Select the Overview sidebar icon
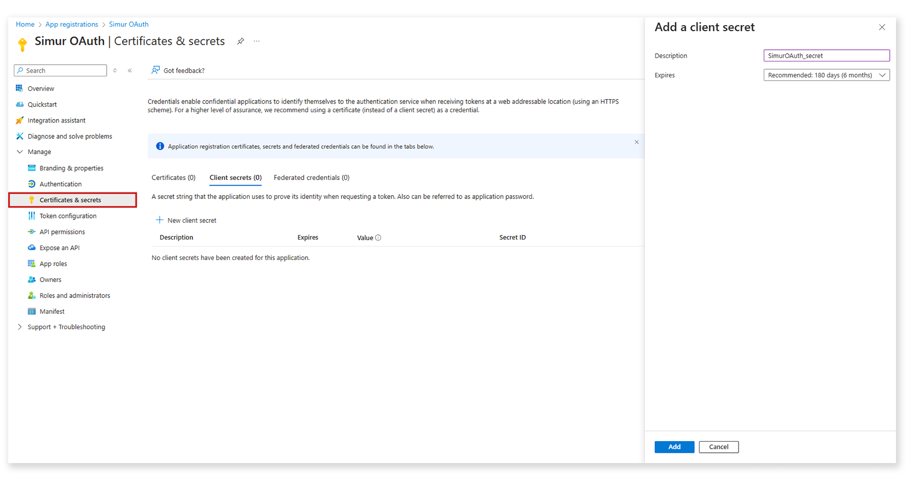The image size is (916, 479). pos(20,88)
